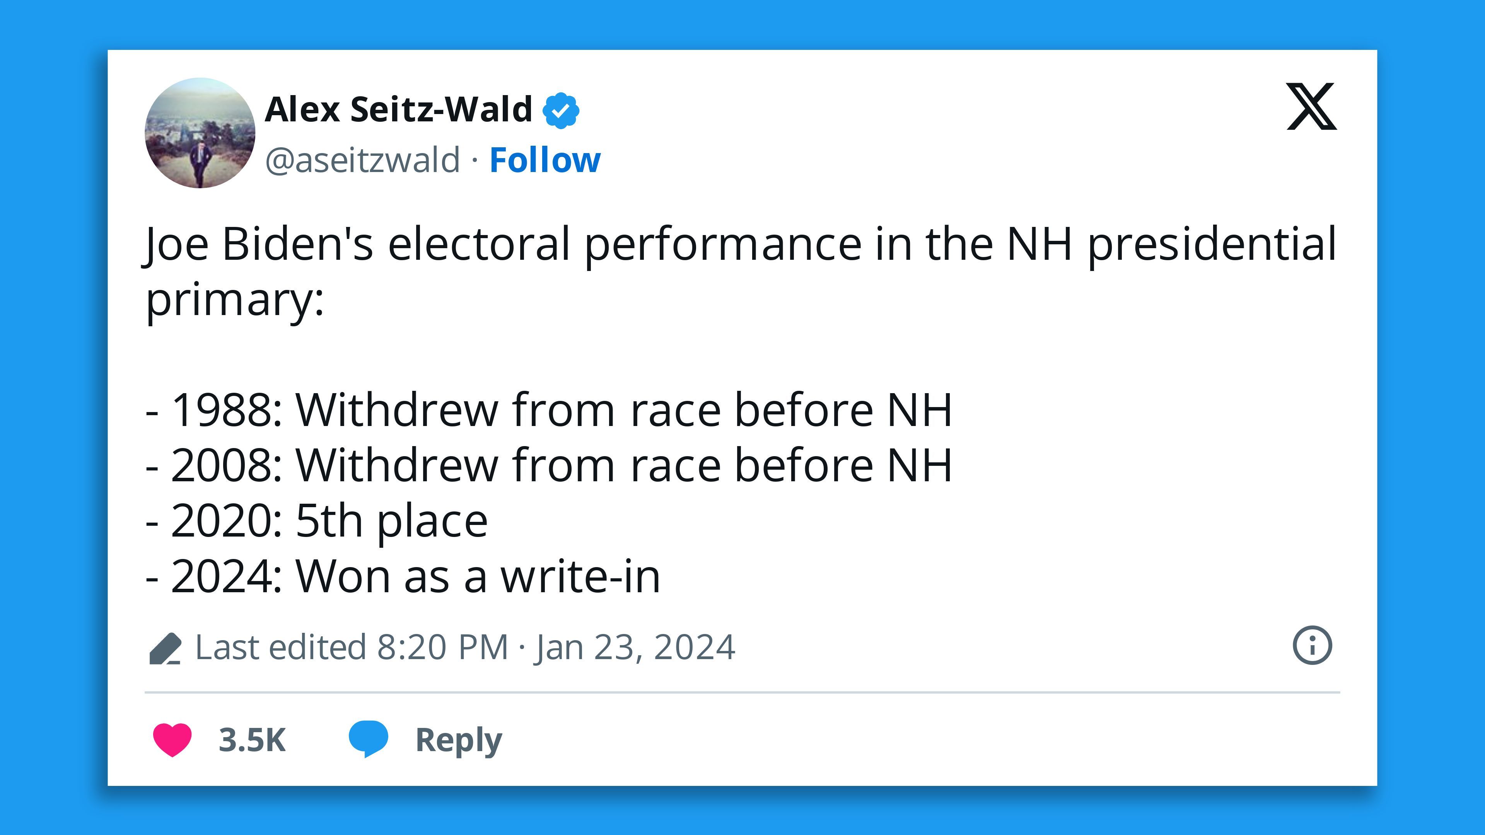Open Alex Seitz-Wald's profile picture
Screen dimensions: 1485x835
[x=200, y=133]
